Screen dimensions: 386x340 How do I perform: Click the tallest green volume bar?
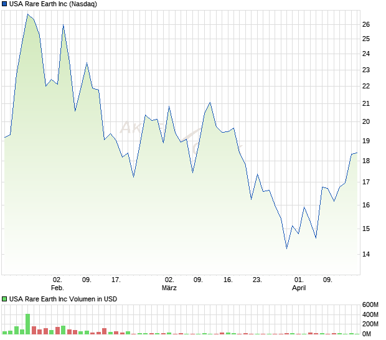point(28,324)
